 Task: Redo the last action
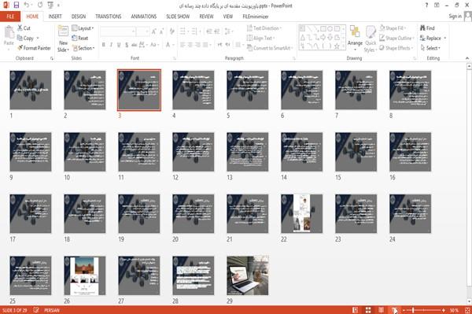40,6
